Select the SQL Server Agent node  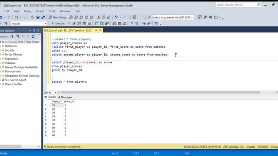tap(15, 80)
